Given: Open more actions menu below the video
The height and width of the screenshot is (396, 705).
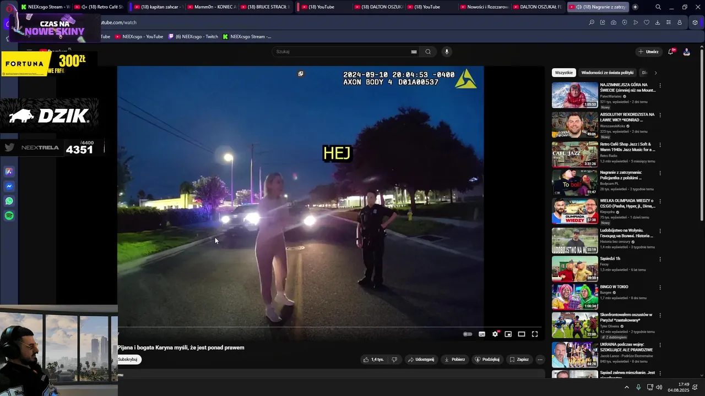Looking at the screenshot, I should click(540, 360).
